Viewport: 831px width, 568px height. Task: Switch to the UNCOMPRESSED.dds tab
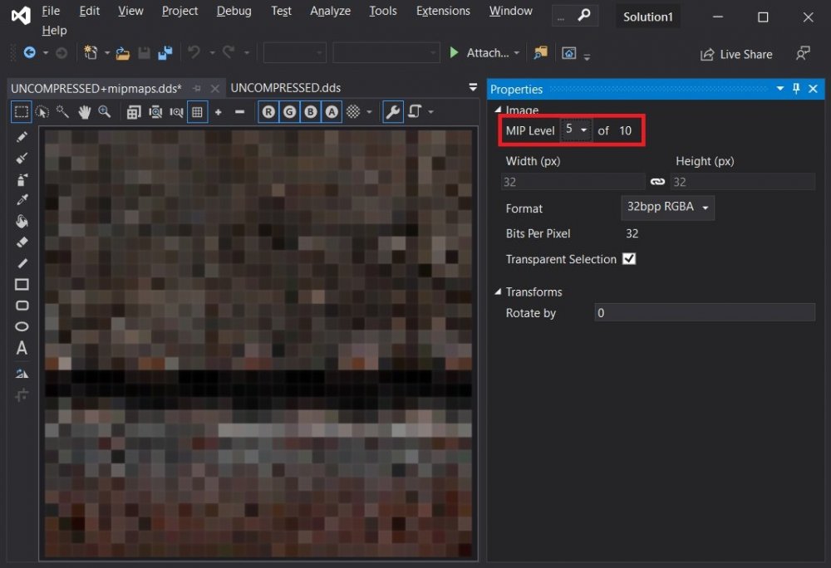point(285,88)
